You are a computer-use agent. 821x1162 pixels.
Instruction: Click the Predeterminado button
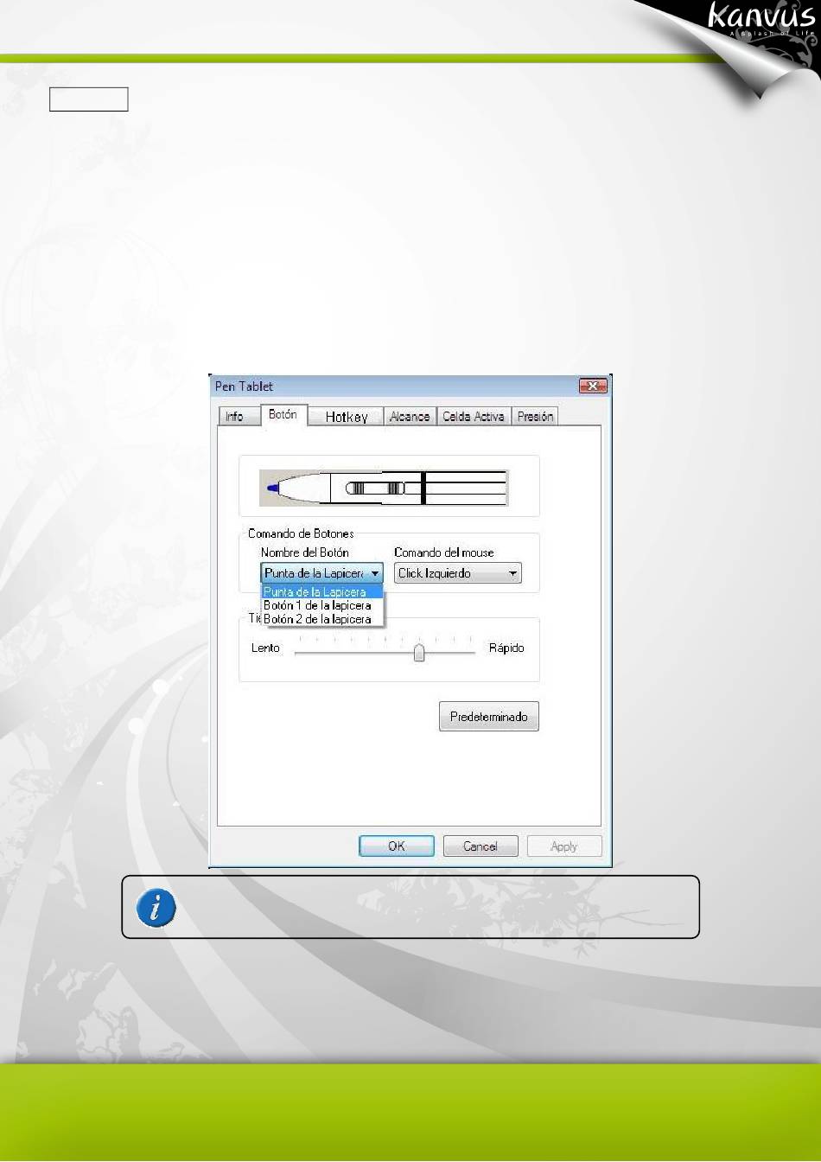(x=489, y=717)
